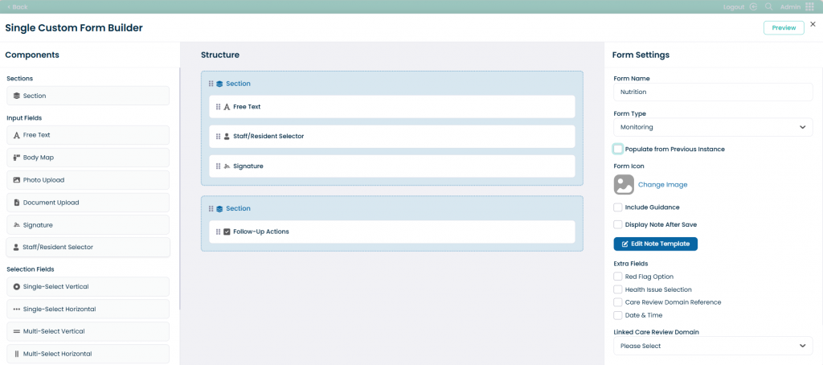Check Care Review Domain Reference

tap(618, 302)
